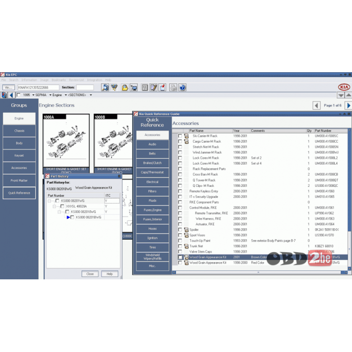Screen dimensions: 352x352
Task: Click the gray down arrow below Kia logo
Action: (x=341, y=95)
